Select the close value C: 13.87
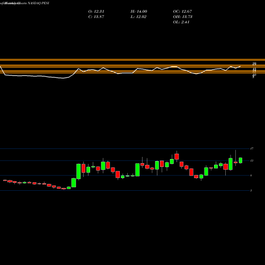The image size is (265, 265). coord(96,17)
